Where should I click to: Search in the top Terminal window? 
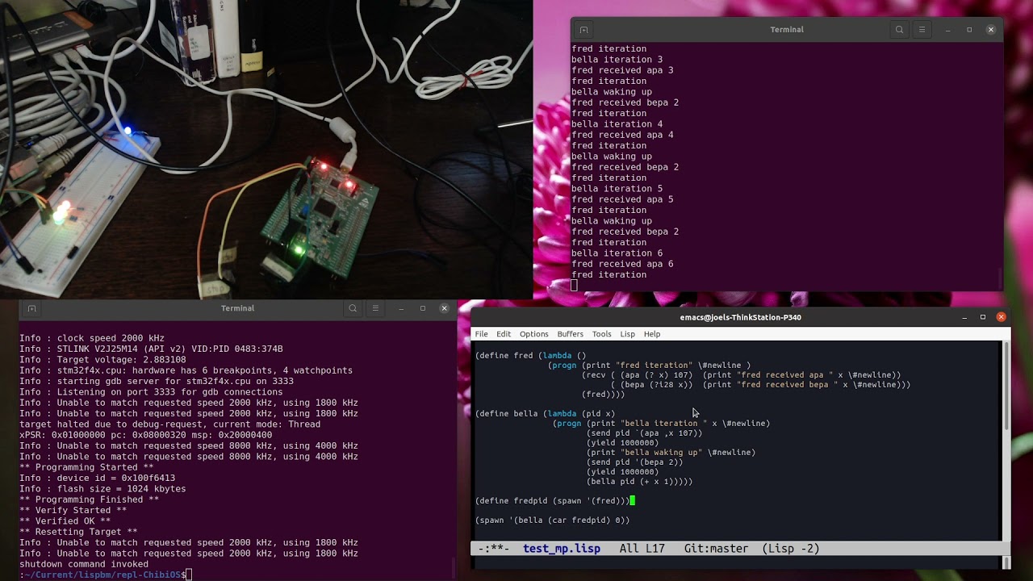[899, 30]
